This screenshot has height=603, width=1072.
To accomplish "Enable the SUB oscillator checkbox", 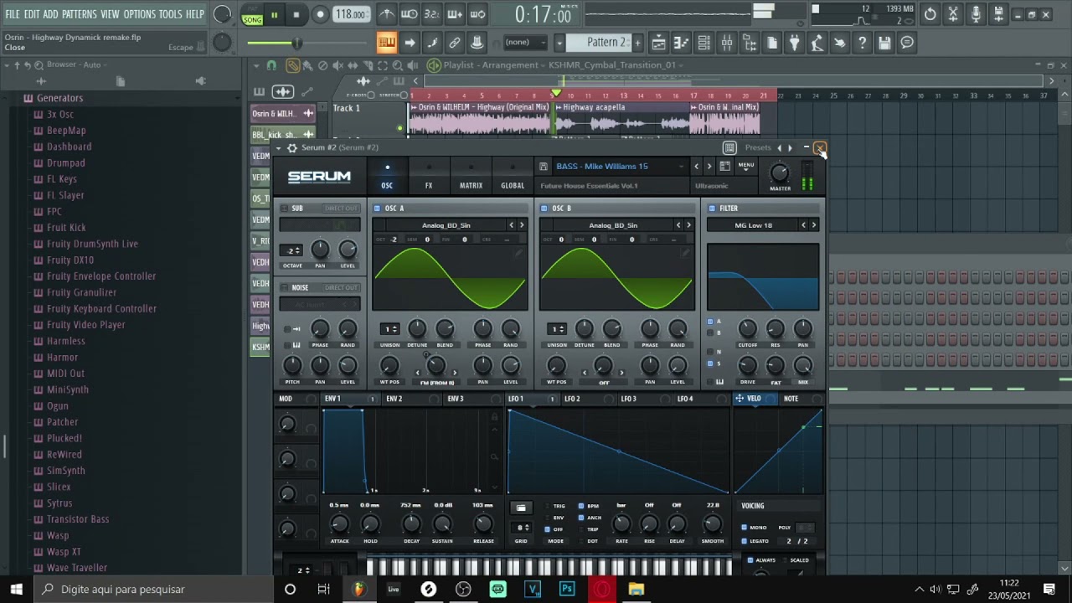I will pyautogui.click(x=285, y=208).
